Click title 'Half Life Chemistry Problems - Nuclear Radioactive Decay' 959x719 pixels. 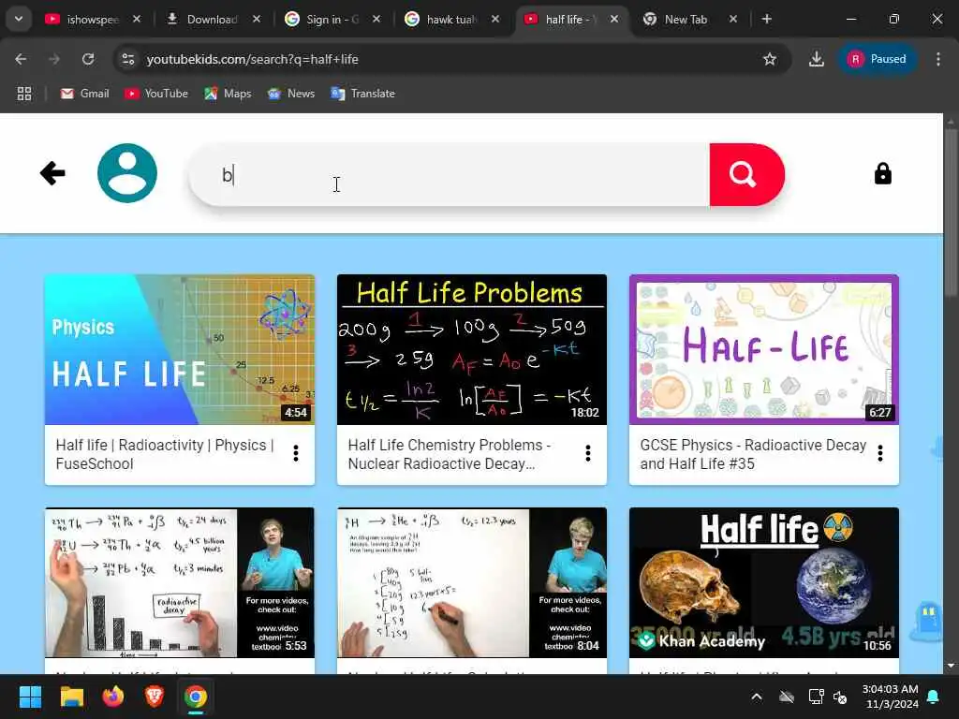click(450, 454)
